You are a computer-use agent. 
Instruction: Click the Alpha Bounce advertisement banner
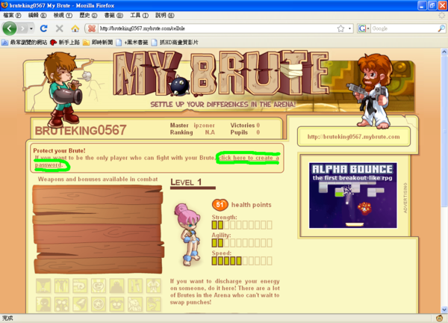(x=353, y=195)
